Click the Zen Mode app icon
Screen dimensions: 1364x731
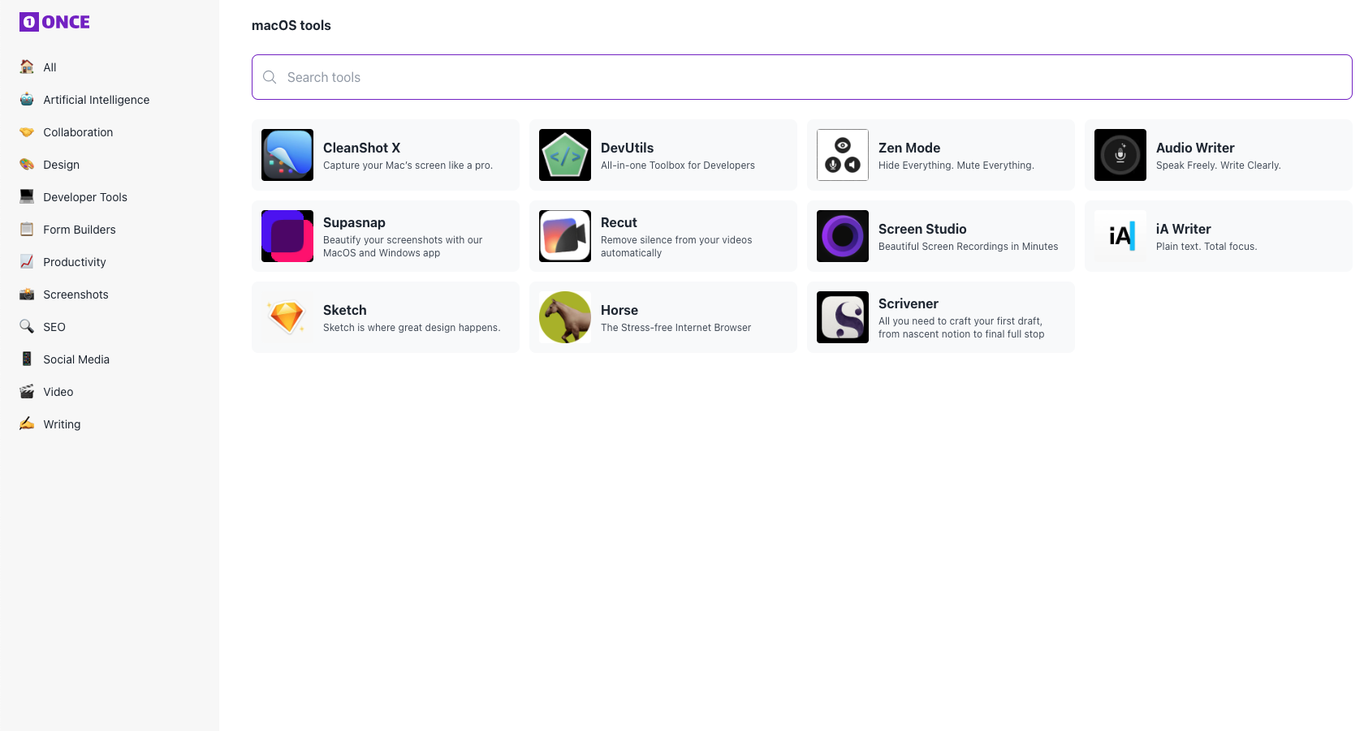pyautogui.click(x=843, y=155)
